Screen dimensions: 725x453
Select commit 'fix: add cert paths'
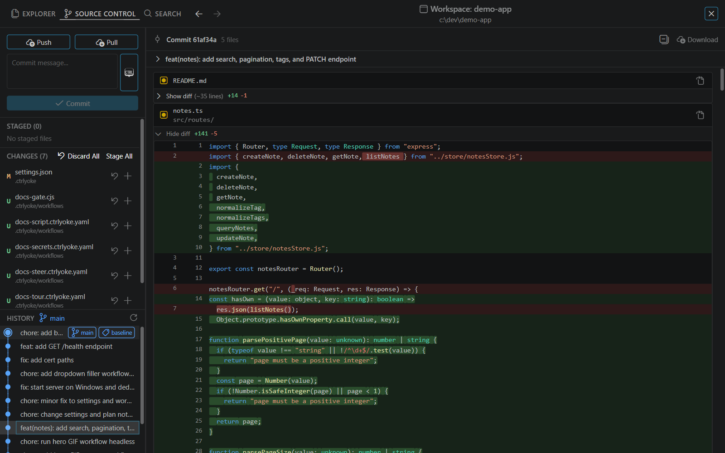(x=47, y=360)
